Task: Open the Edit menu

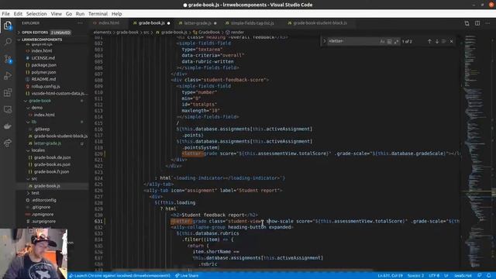Action: coord(18,14)
